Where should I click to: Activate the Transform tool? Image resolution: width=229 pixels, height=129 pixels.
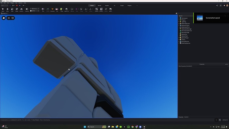pos(22,10)
